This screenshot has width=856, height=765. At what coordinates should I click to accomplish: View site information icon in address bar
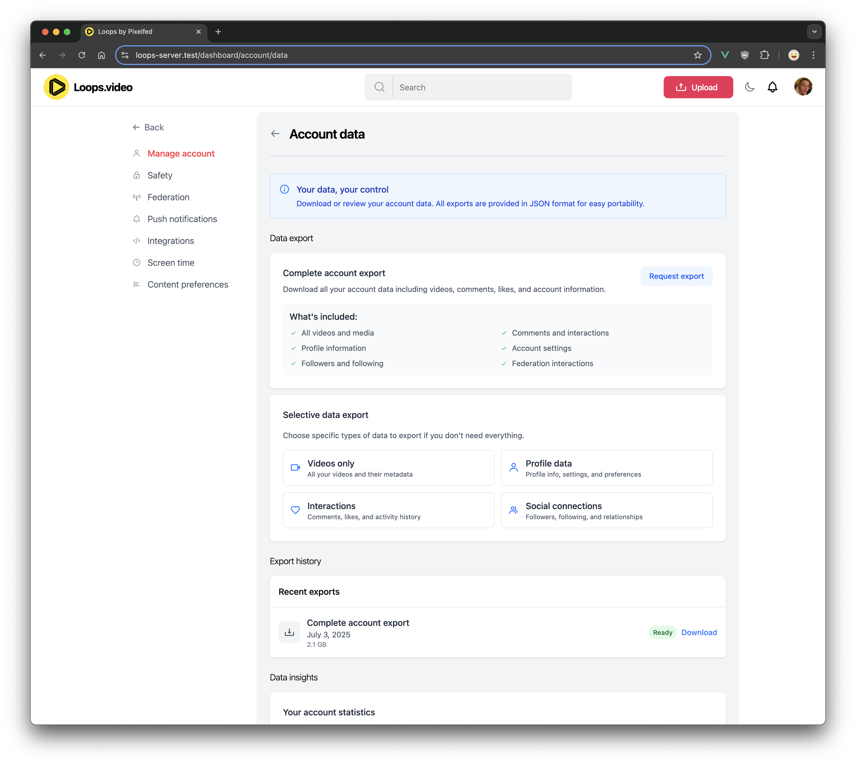[125, 55]
